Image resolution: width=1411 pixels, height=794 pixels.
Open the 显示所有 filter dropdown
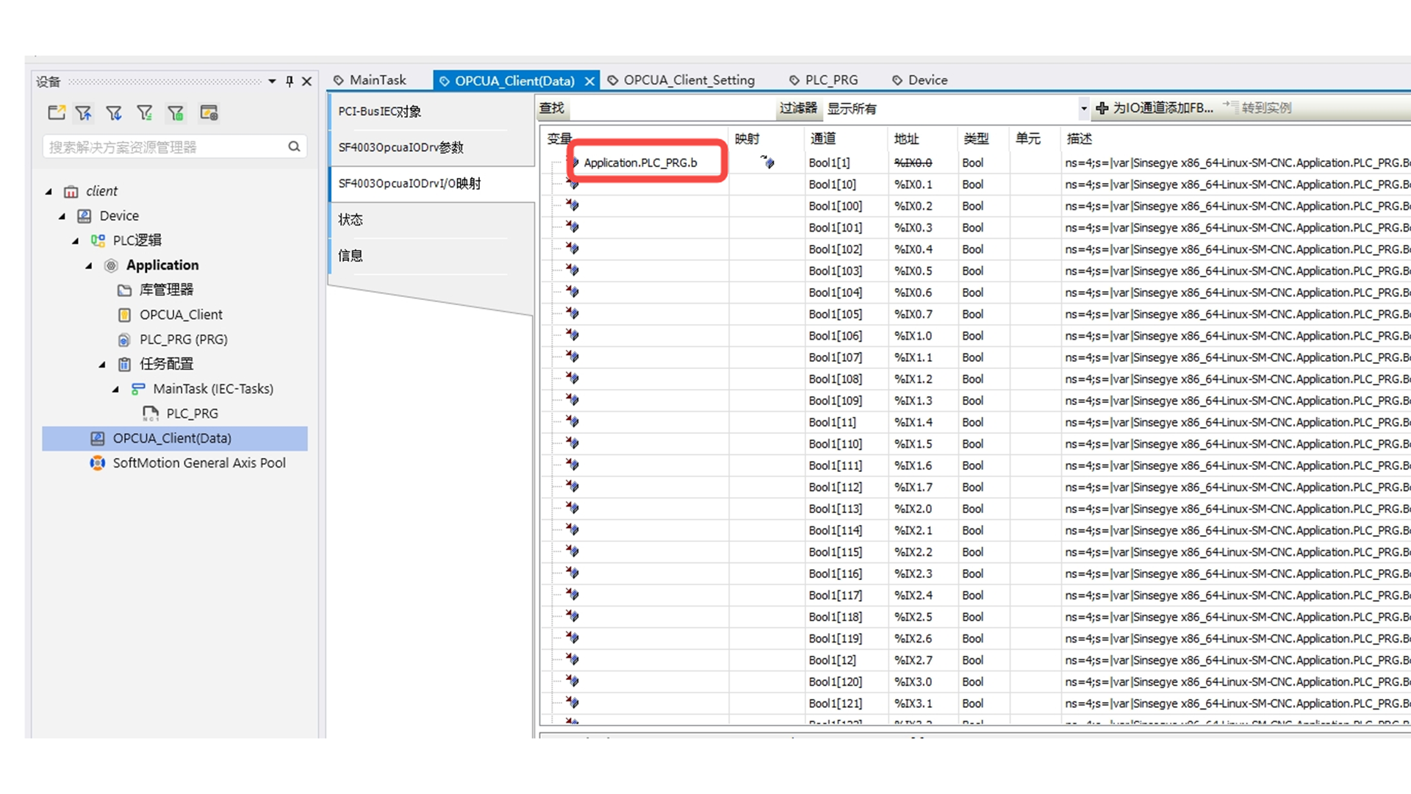pos(1083,109)
